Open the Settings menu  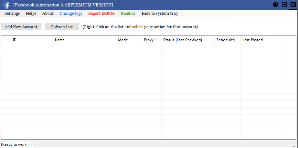coord(12,14)
